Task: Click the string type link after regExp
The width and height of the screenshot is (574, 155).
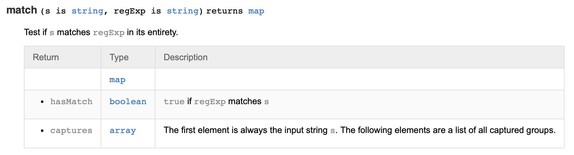Action: 183,11
